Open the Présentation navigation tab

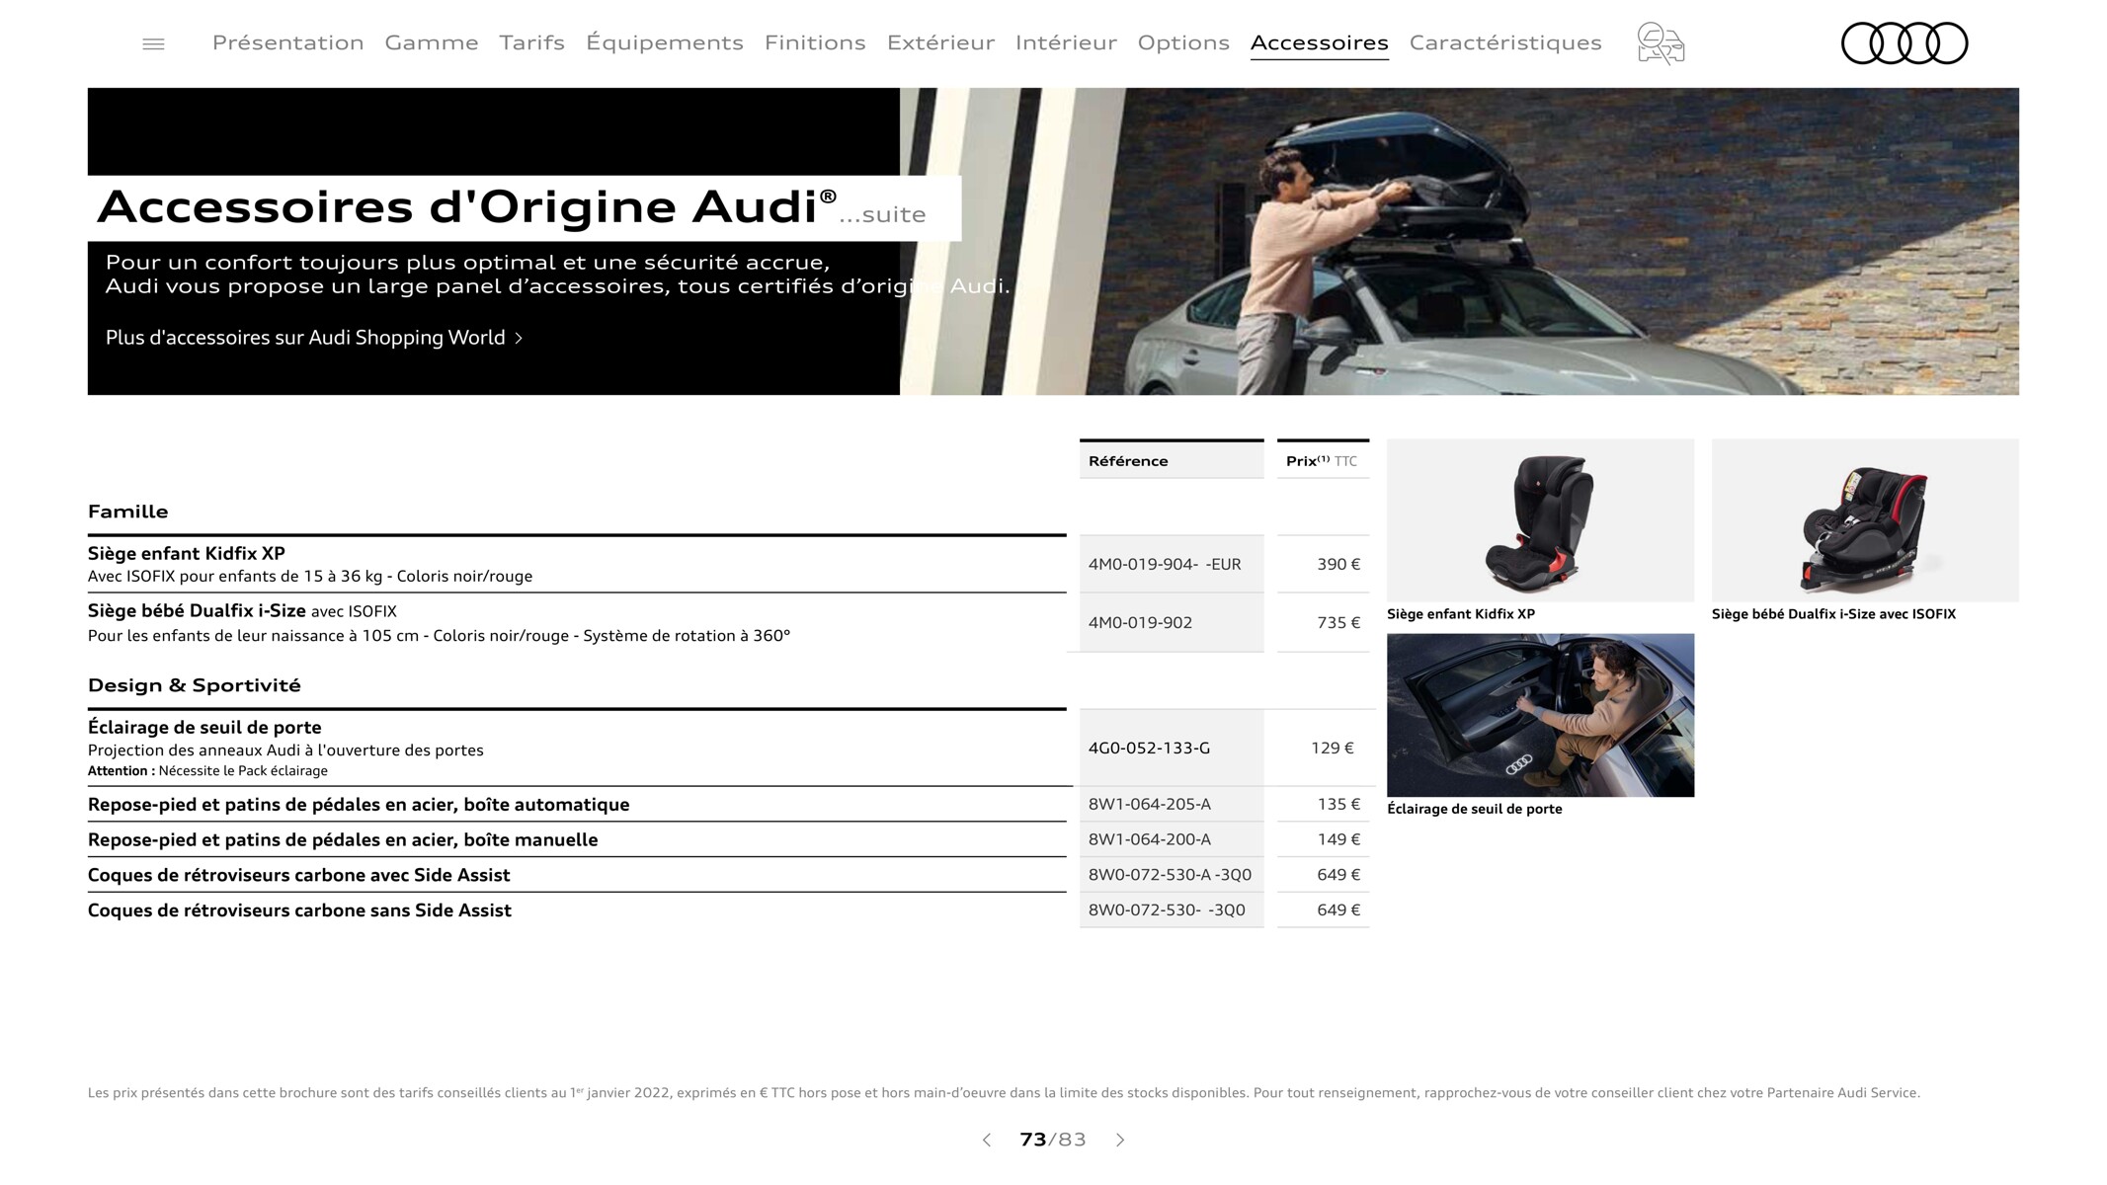286,41
